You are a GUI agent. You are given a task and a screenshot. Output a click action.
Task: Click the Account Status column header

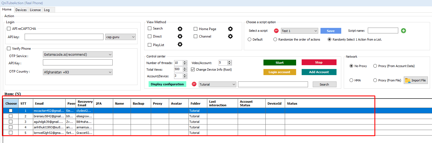point(252,104)
